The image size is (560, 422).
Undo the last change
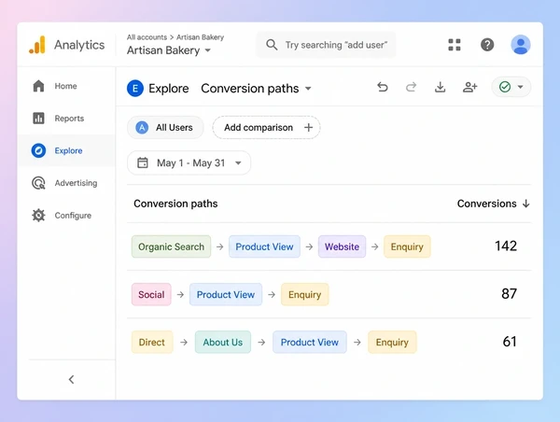(383, 87)
